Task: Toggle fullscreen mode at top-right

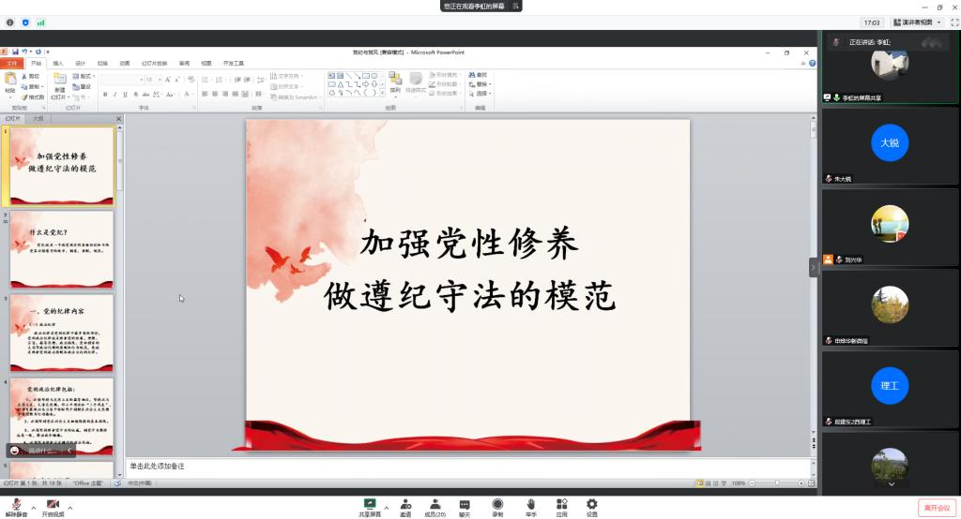Action: pos(953,22)
